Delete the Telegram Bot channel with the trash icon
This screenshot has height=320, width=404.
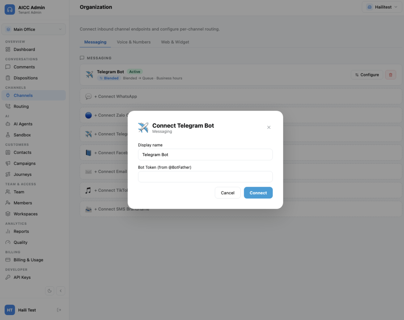(390, 75)
